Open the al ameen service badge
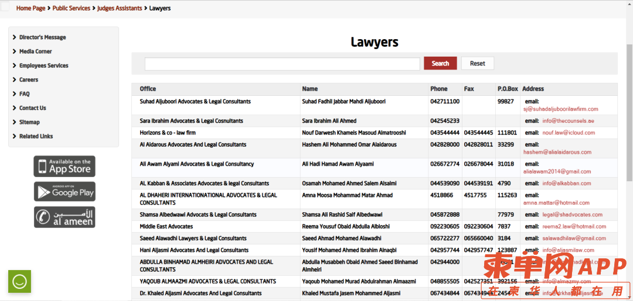The image size is (633, 301). pyautogui.click(x=64, y=217)
